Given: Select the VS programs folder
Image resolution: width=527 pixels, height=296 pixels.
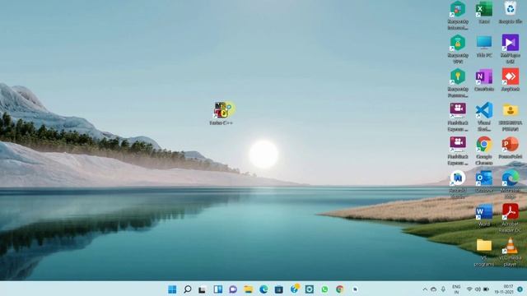Looking at the screenshot, I should [x=484, y=252].
